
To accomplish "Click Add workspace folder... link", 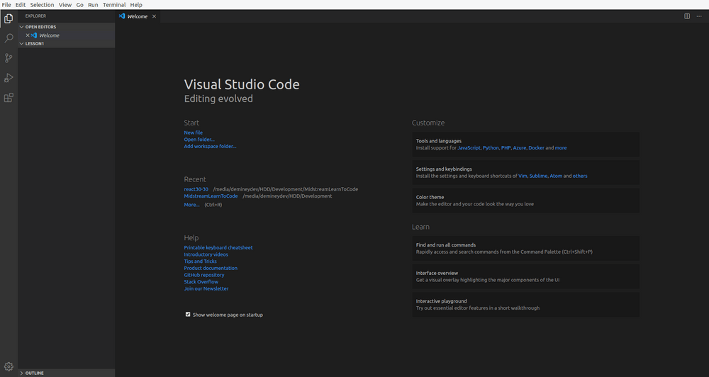I will pyautogui.click(x=210, y=146).
